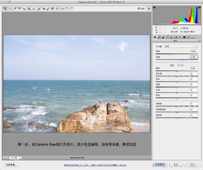
Task: Switch to the Detail panel tab
Action: pyautogui.click(x=163, y=37)
